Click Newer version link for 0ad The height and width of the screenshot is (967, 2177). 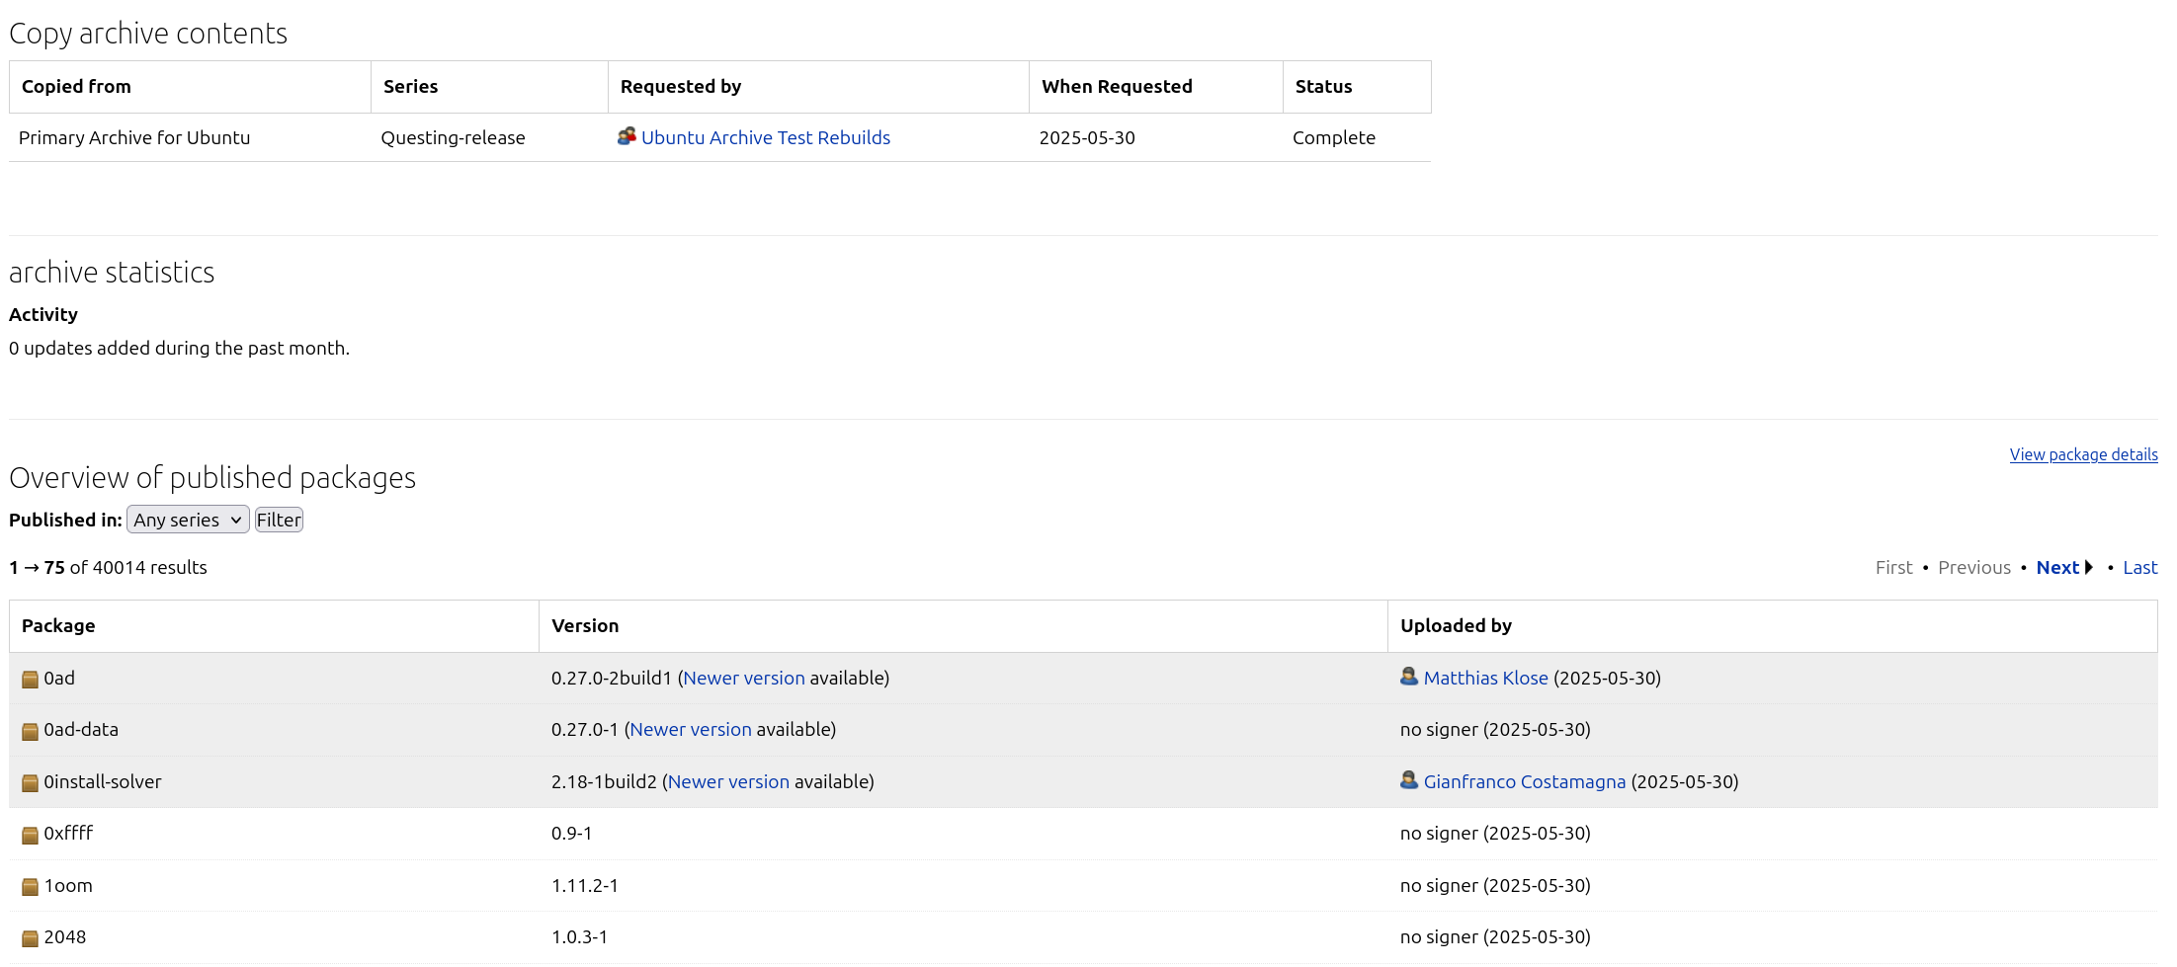[743, 679]
